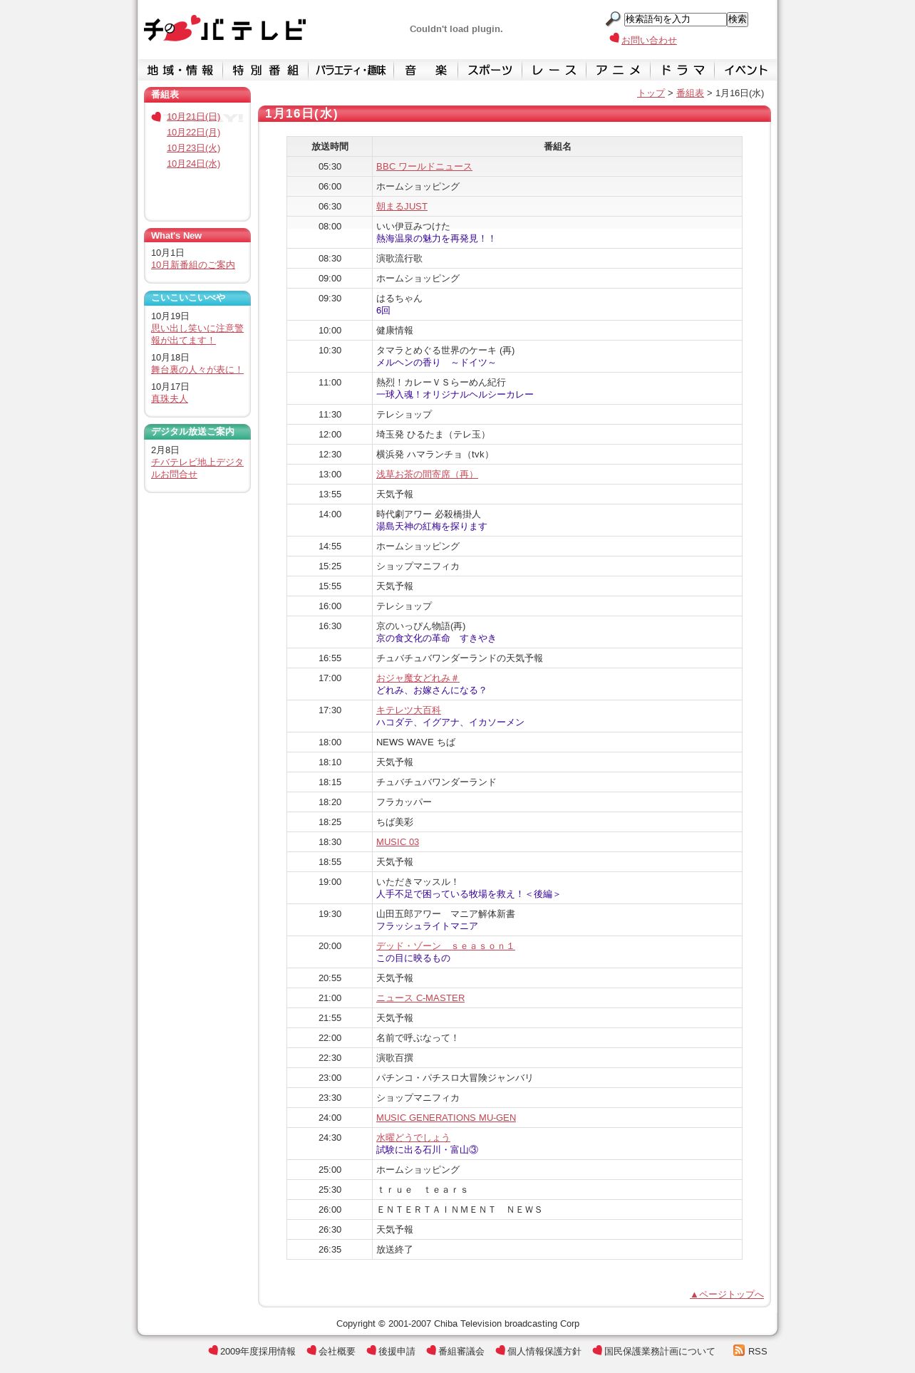
Task: Open the 音楽 menu
Action: tap(425, 70)
